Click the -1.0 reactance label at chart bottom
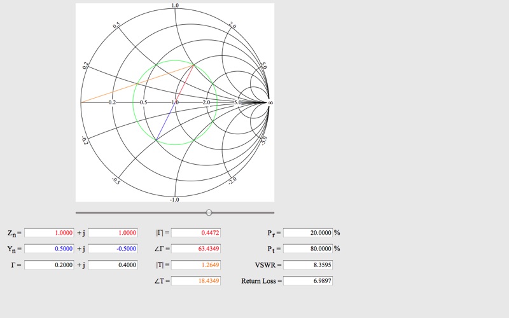 [x=174, y=200]
